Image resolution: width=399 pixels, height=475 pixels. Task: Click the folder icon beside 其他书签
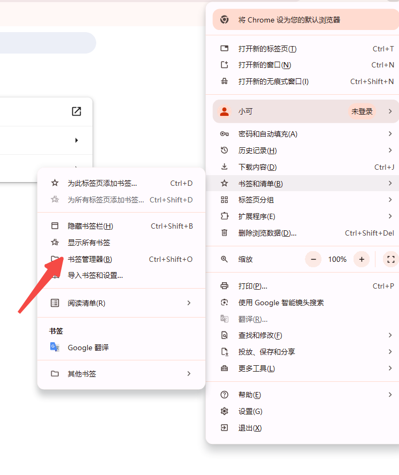tap(55, 373)
